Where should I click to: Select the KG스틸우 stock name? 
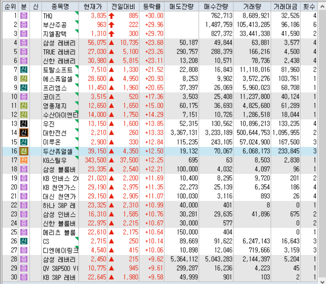coord(55,160)
